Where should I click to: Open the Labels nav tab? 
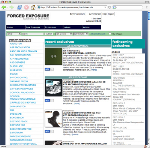(x=72, y=27)
